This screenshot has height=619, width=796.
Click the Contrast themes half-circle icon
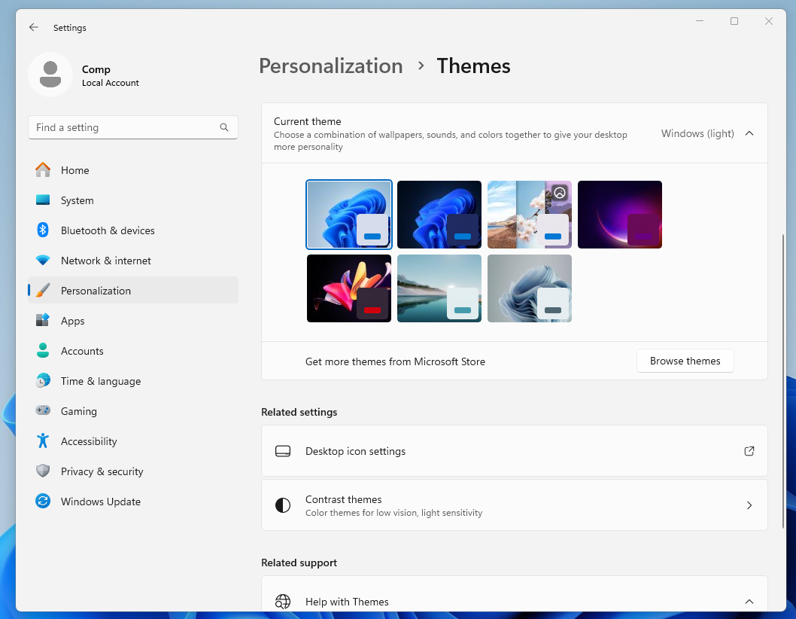point(283,505)
